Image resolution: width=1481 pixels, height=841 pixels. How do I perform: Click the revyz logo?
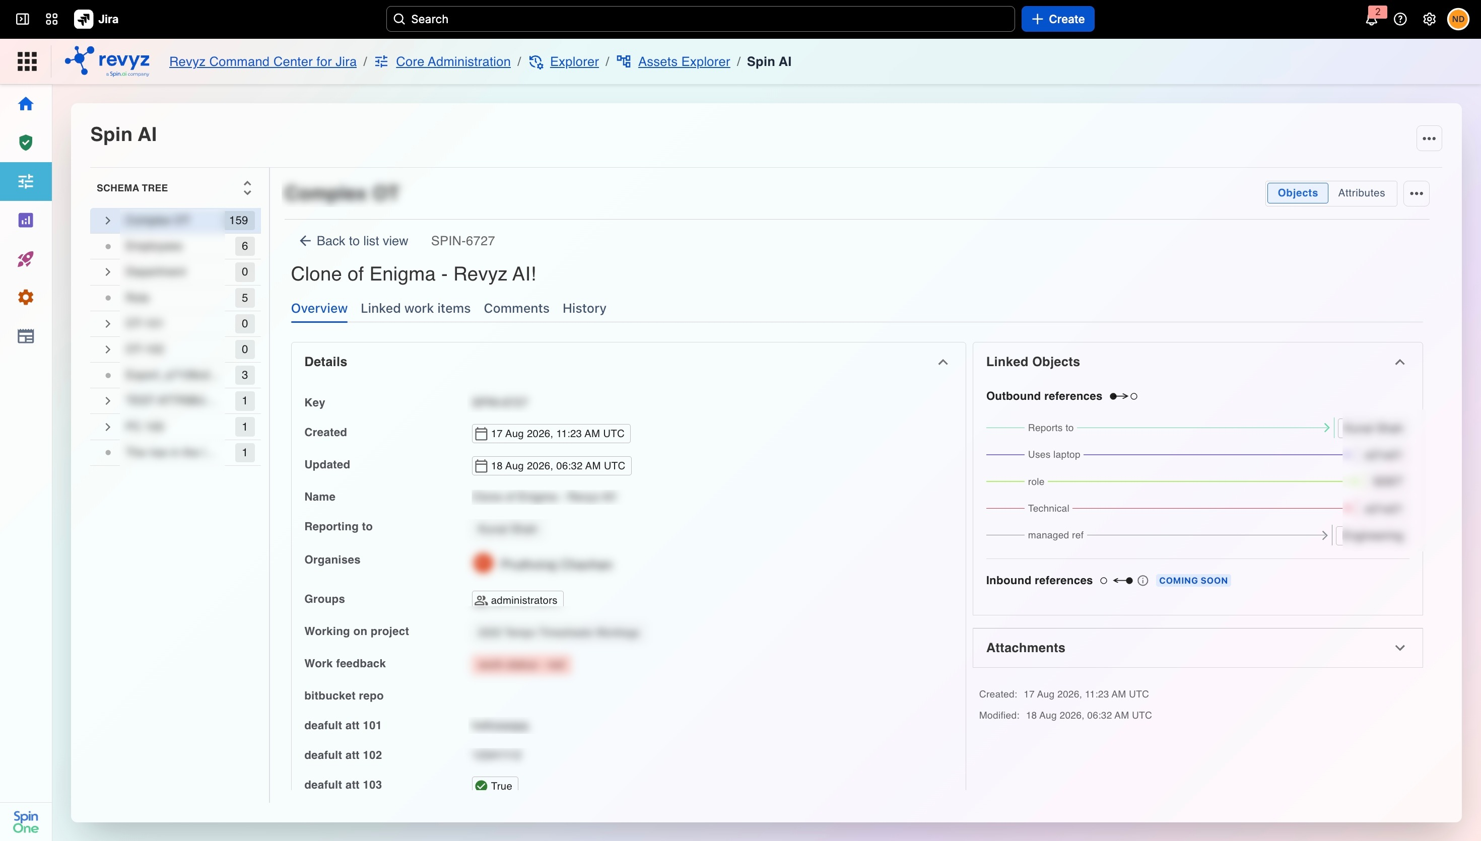tap(107, 61)
